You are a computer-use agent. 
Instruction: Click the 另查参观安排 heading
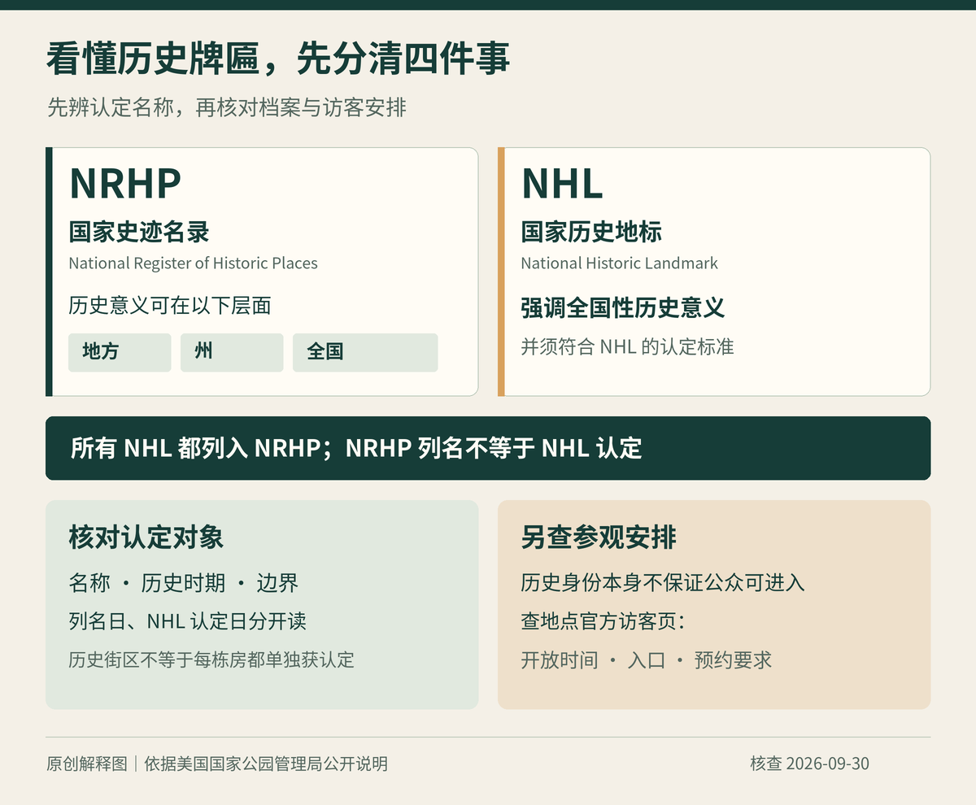(599, 537)
